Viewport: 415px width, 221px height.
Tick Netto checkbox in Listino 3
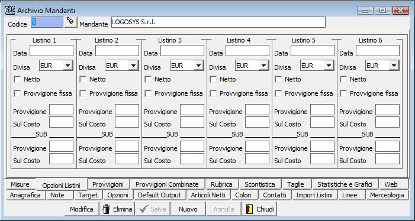point(148,79)
